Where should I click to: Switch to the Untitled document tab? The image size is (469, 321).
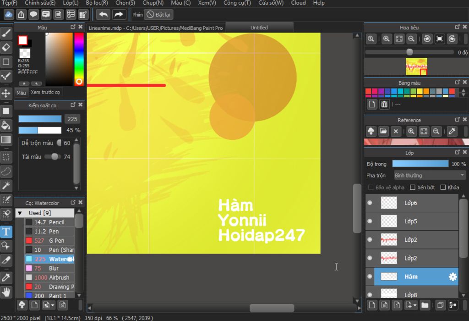[259, 28]
